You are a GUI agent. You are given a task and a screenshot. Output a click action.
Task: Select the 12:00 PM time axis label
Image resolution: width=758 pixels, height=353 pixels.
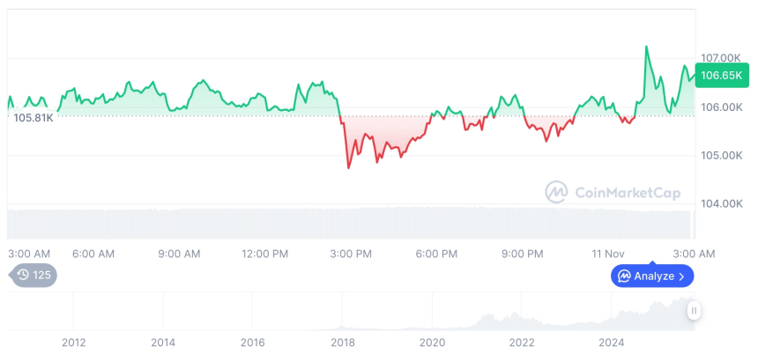click(x=264, y=254)
